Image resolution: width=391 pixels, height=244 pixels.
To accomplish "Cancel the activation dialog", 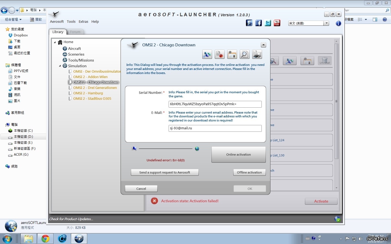I will tap(141, 189).
